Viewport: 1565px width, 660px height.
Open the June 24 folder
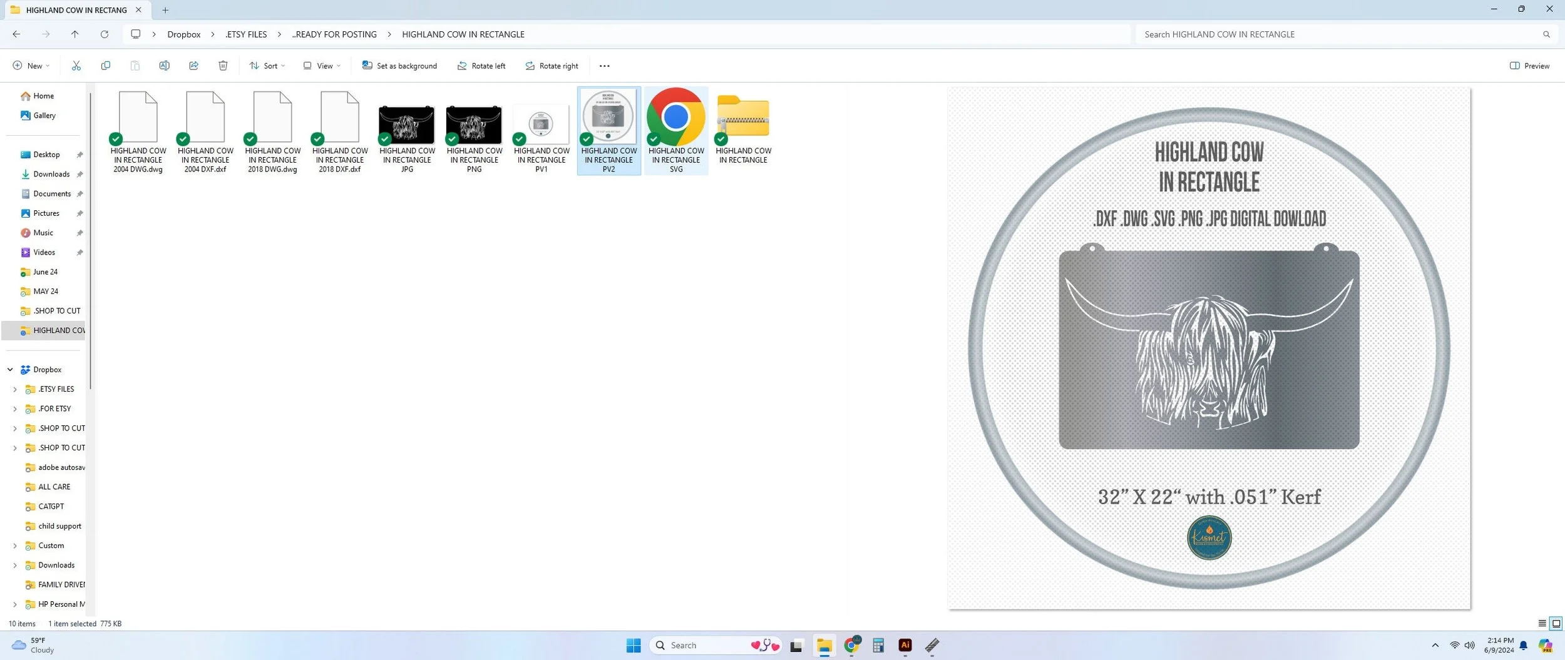[x=45, y=272]
